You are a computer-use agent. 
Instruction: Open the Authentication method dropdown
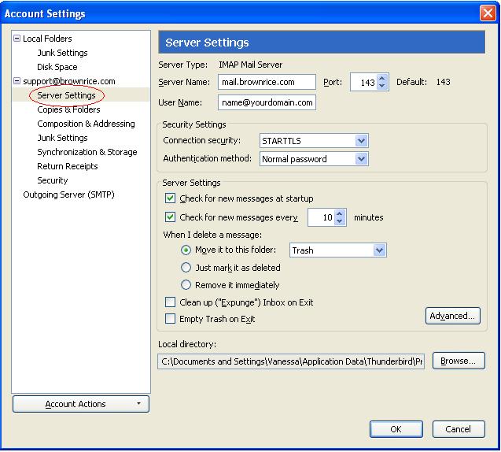314,159
